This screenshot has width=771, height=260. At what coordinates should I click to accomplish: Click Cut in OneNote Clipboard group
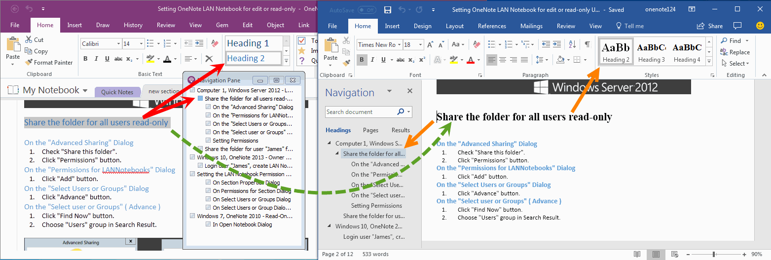(x=34, y=40)
